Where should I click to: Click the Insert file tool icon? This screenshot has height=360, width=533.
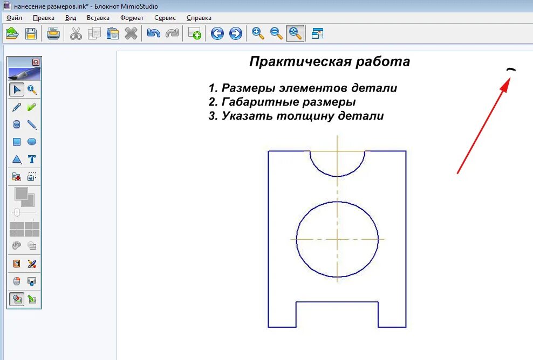tap(16, 177)
